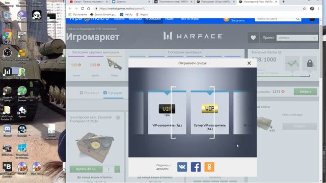Open the KMS Tools Portable folder
326x183 pixels.
(7, 113)
